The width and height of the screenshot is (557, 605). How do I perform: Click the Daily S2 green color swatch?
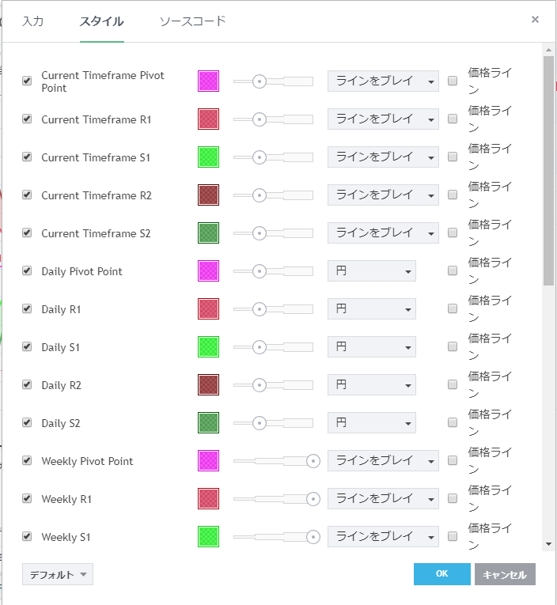208,423
